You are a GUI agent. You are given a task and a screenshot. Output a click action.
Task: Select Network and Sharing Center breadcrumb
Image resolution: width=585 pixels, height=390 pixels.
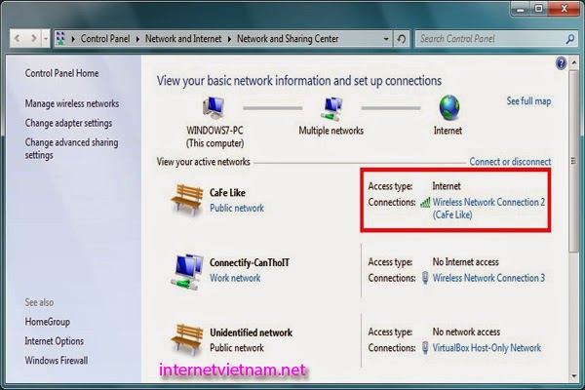pyautogui.click(x=288, y=38)
